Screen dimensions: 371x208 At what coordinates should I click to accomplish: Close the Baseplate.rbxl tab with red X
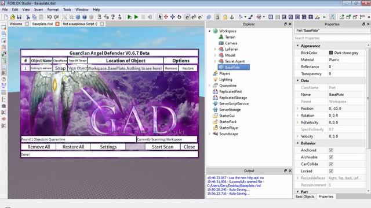point(57,24)
